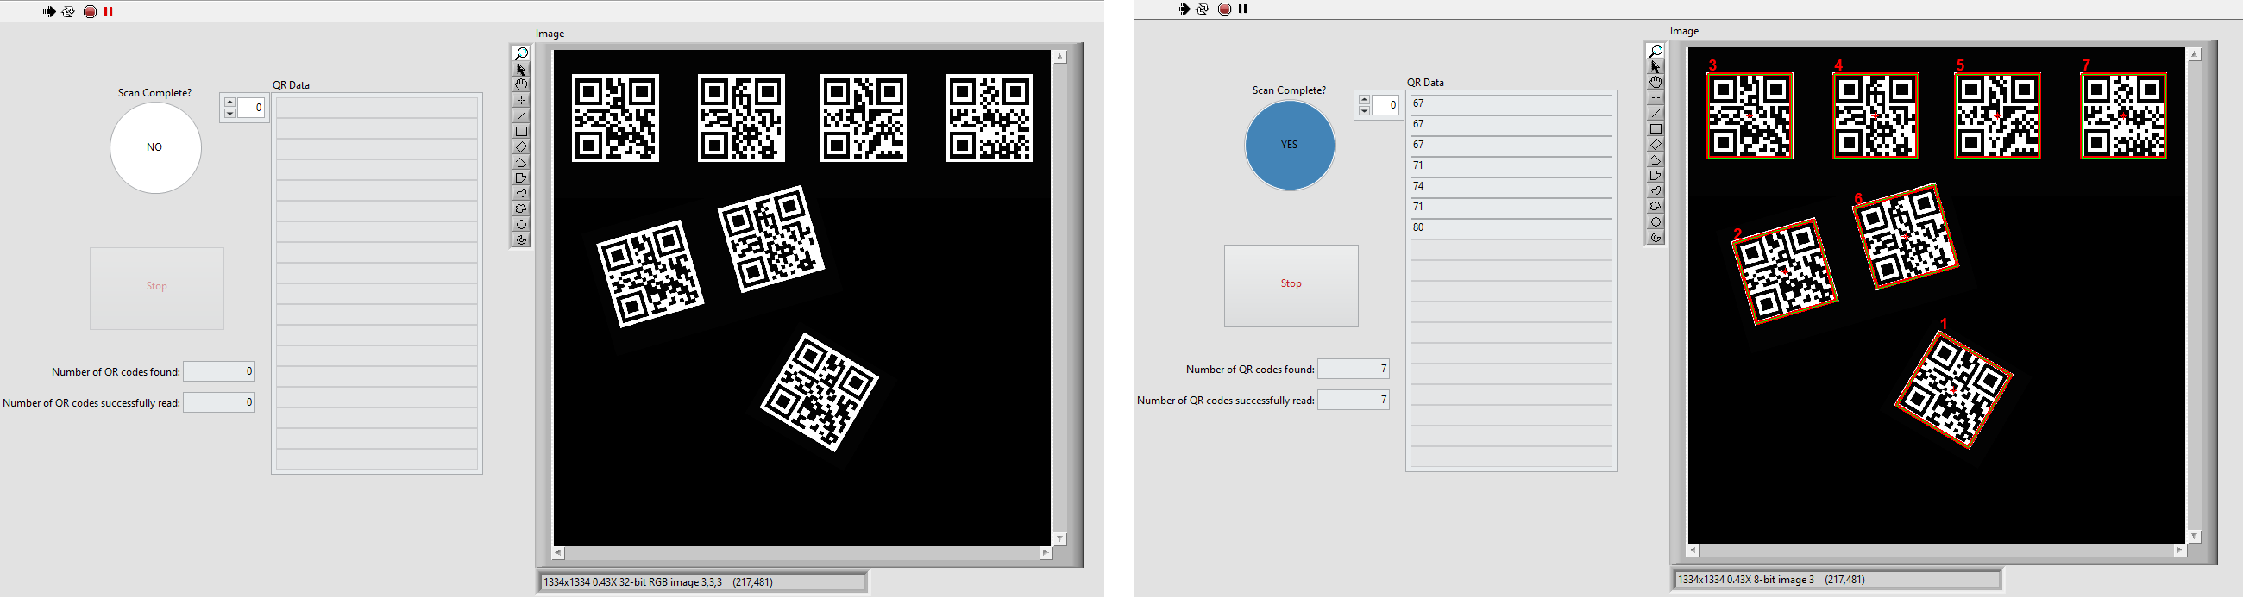Viewport: 2243px width, 597px height.
Task: Select the Rotated Rectangle tool in the right image palette
Action: pos(1656,145)
